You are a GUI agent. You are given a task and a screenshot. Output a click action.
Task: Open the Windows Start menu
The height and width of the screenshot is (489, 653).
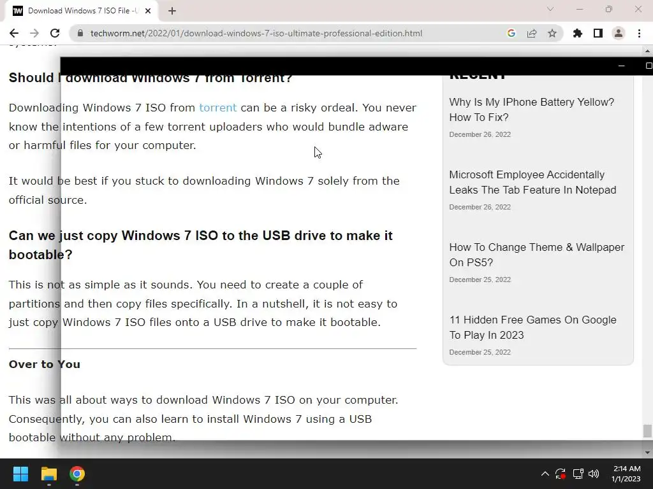[x=20, y=474]
